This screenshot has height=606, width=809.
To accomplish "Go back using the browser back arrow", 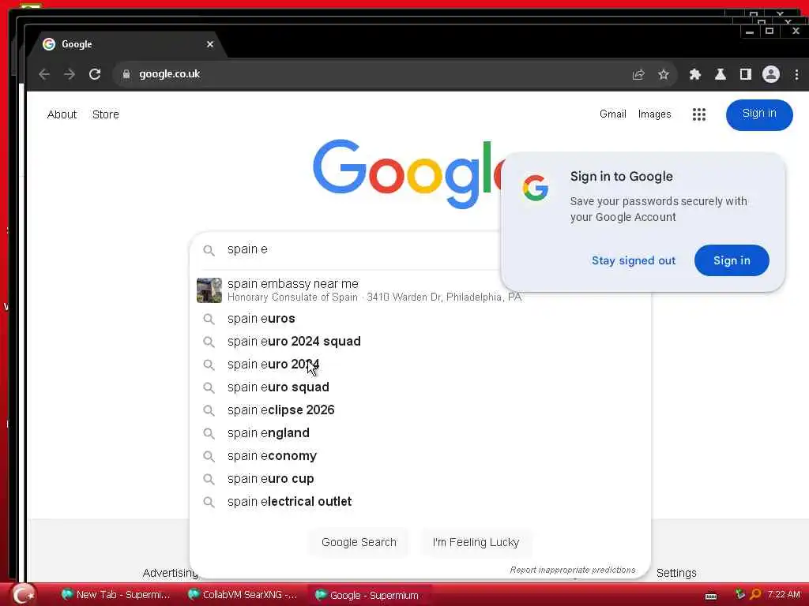I will (x=44, y=74).
